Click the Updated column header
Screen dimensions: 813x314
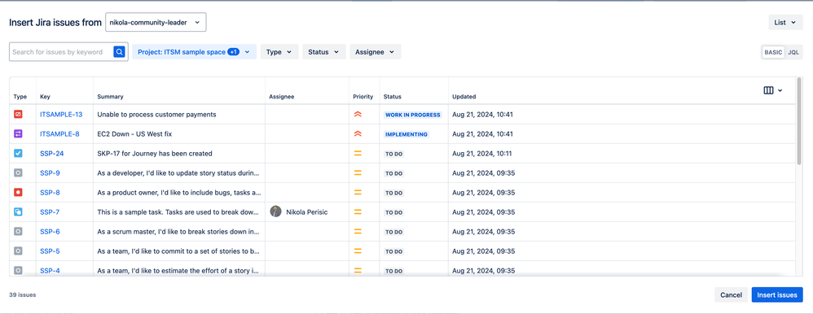coord(464,97)
